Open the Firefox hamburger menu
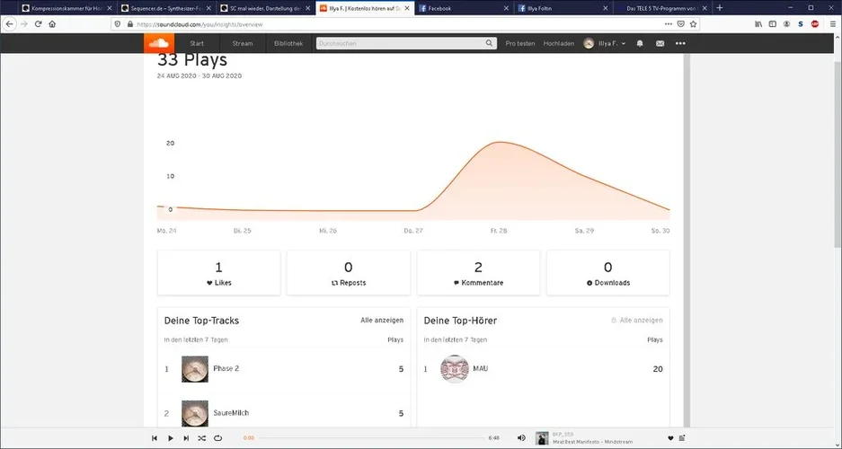 coord(833,24)
